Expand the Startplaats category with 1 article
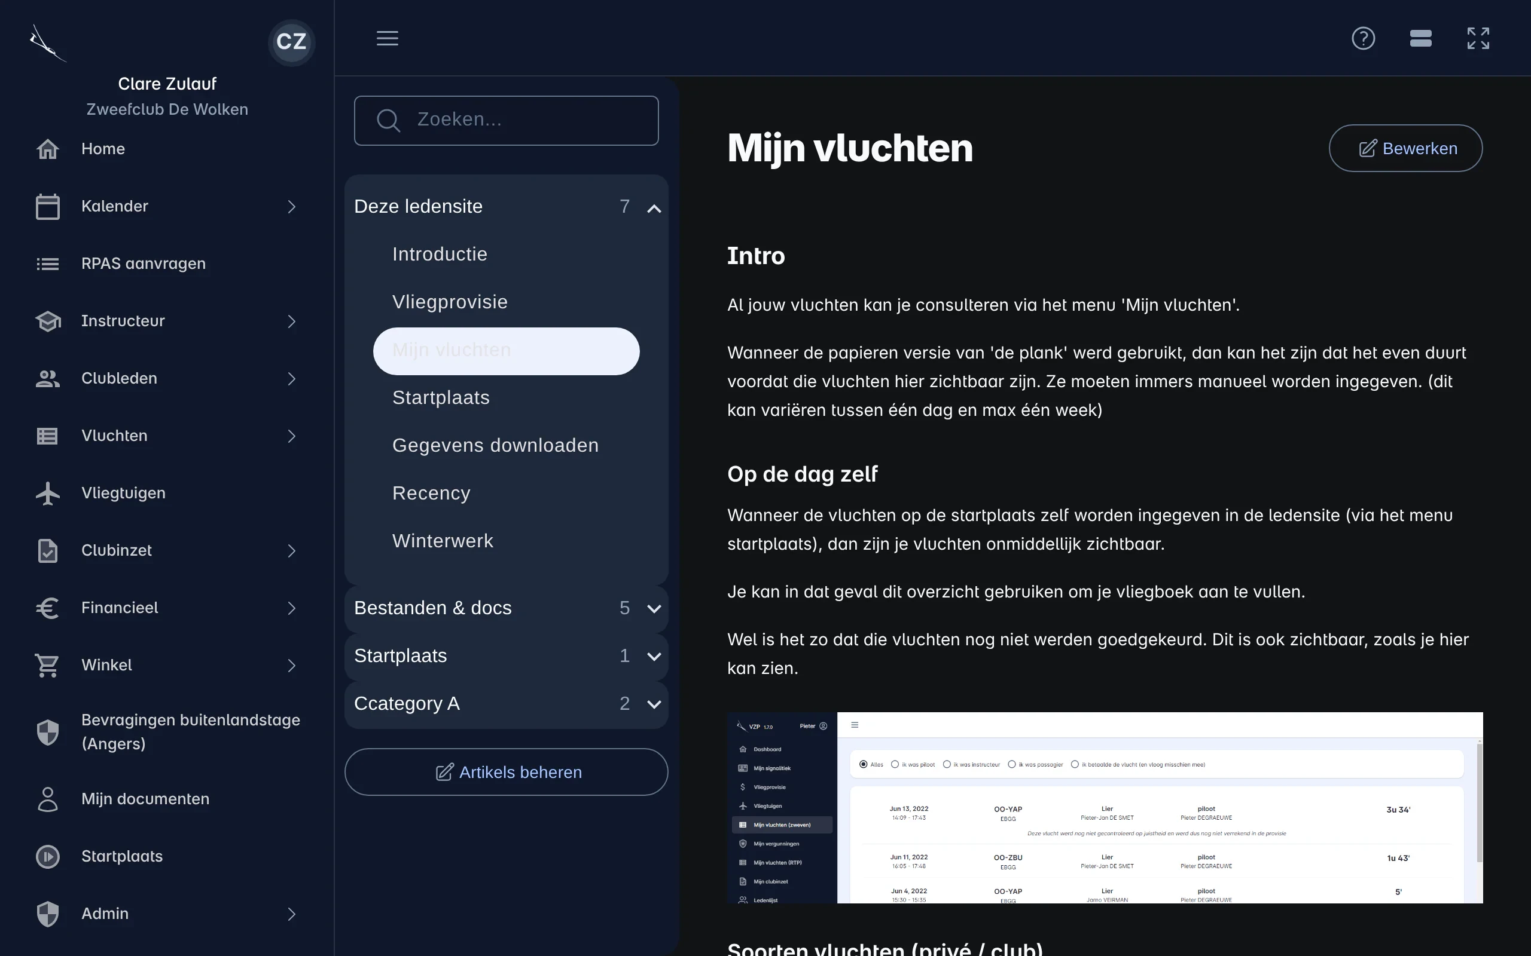This screenshot has width=1531, height=956. (x=506, y=656)
